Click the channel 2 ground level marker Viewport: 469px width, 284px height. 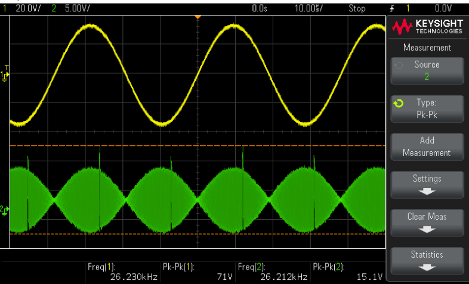tap(5, 210)
